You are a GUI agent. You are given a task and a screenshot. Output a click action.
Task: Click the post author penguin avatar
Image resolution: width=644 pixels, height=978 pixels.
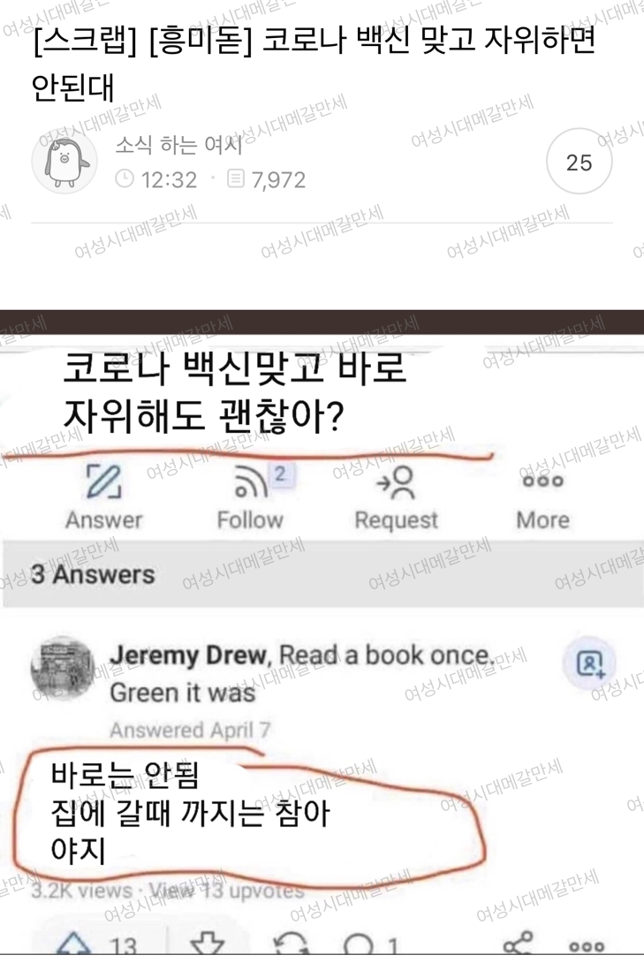point(64,162)
